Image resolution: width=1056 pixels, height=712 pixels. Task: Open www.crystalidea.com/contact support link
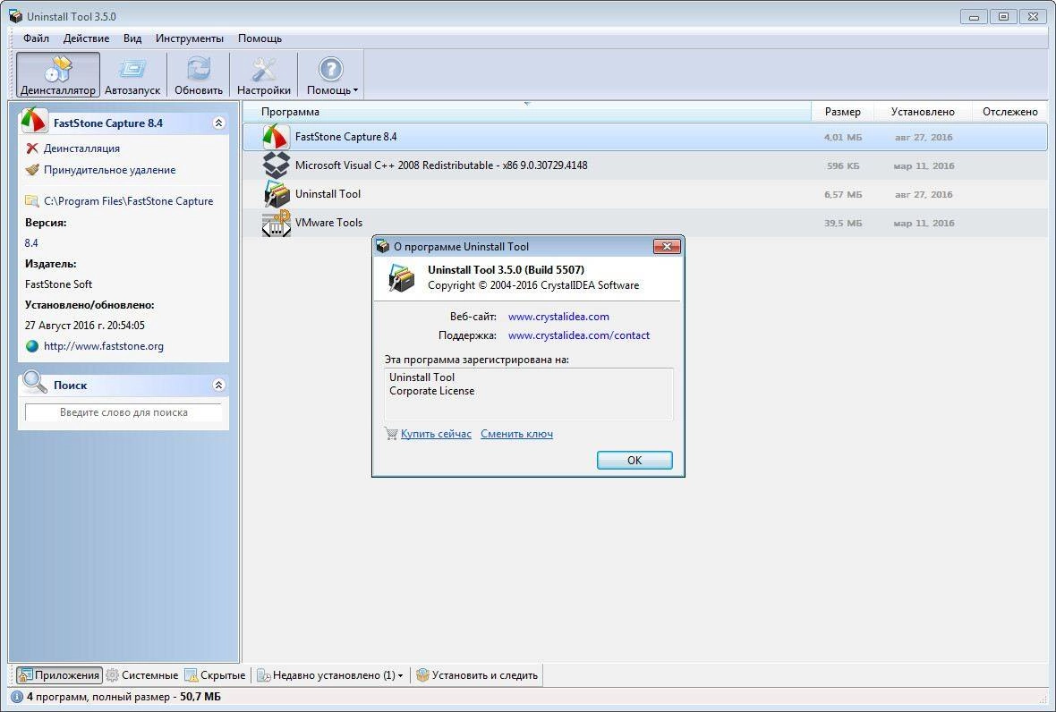click(578, 335)
